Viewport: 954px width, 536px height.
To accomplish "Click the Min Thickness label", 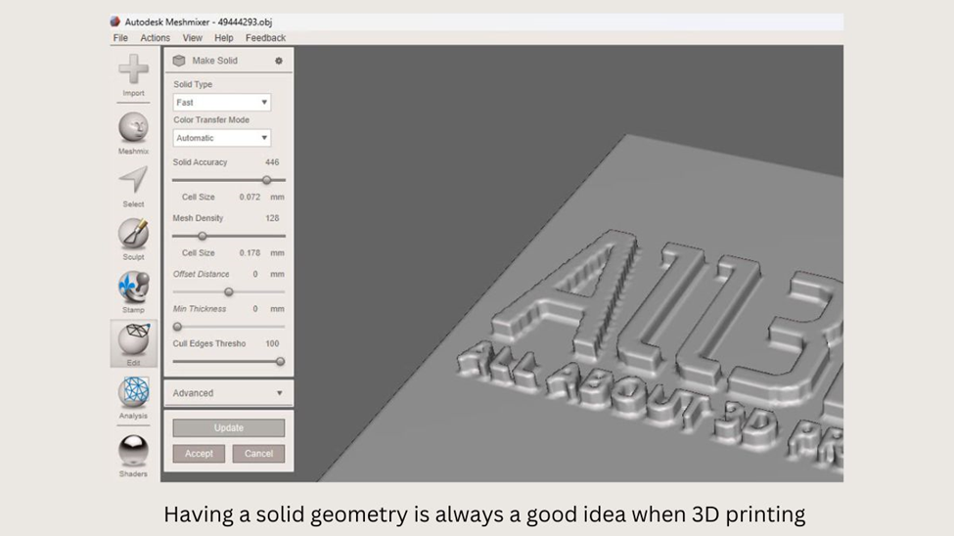I will pos(199,309).
